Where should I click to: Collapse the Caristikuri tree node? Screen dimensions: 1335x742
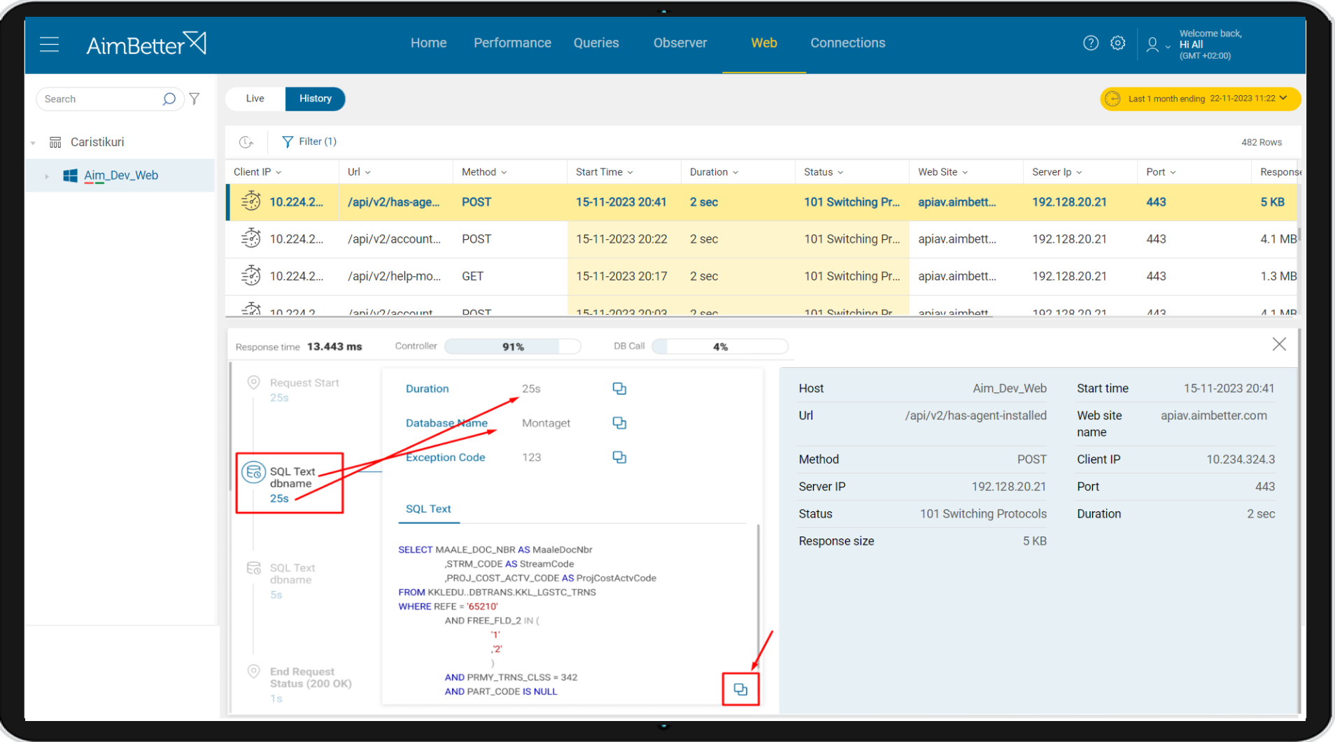tap(33, 143)
